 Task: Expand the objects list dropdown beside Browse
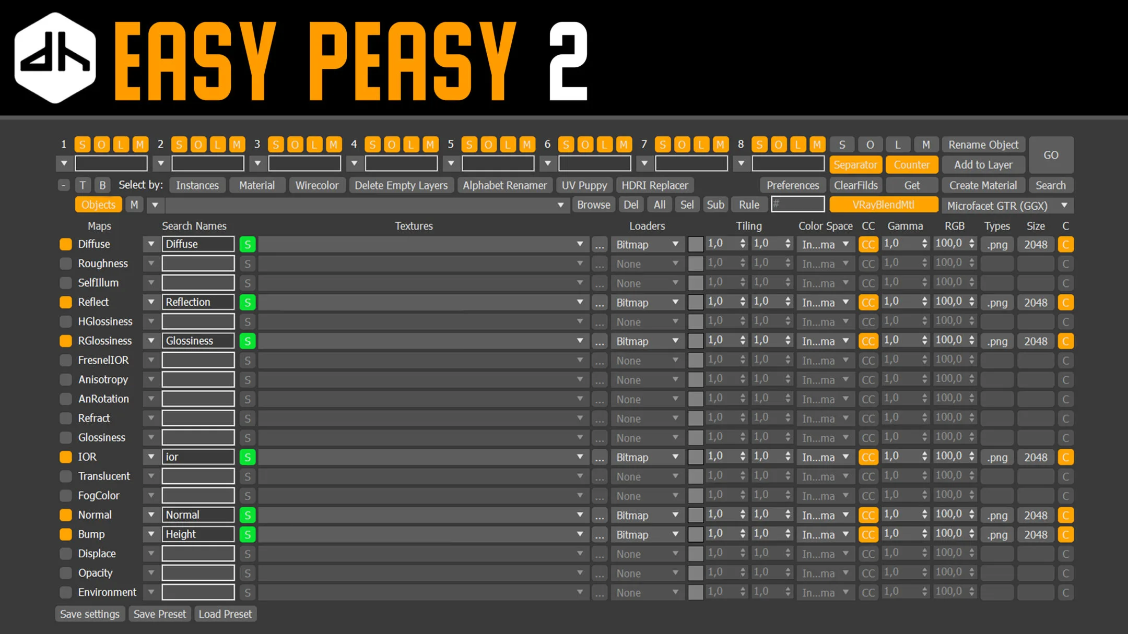pyautogui.click(x=560, y=205)
